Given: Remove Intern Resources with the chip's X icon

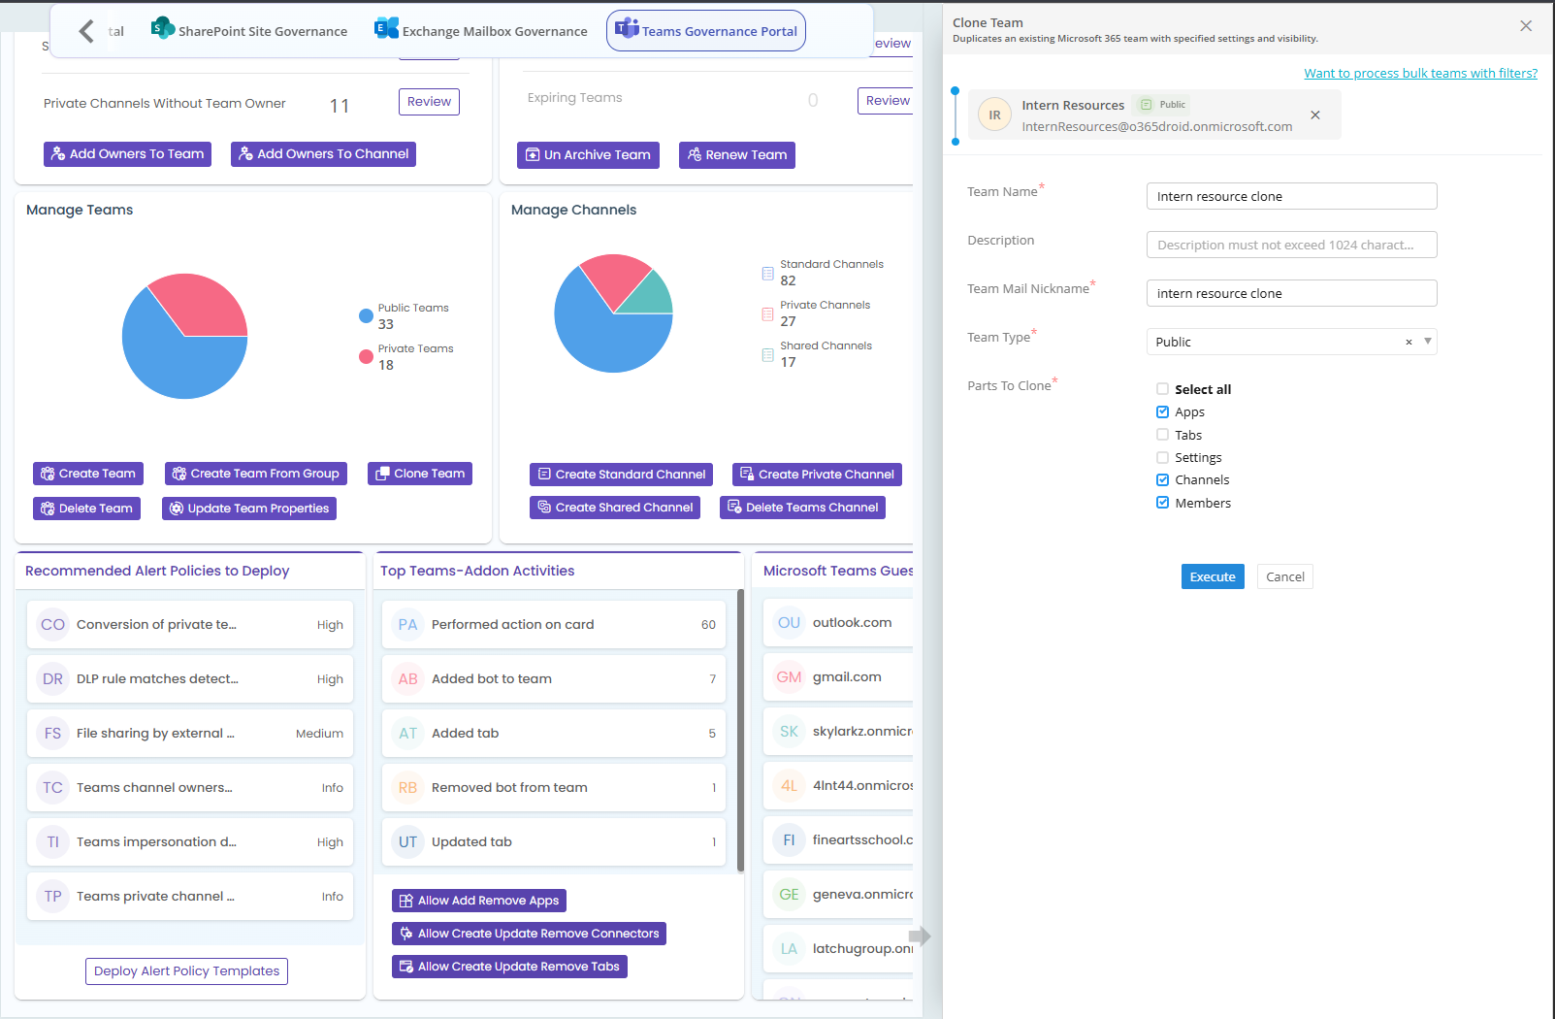Looking at the screenshot, I should pyautogui.click(x=1315, y=115).
